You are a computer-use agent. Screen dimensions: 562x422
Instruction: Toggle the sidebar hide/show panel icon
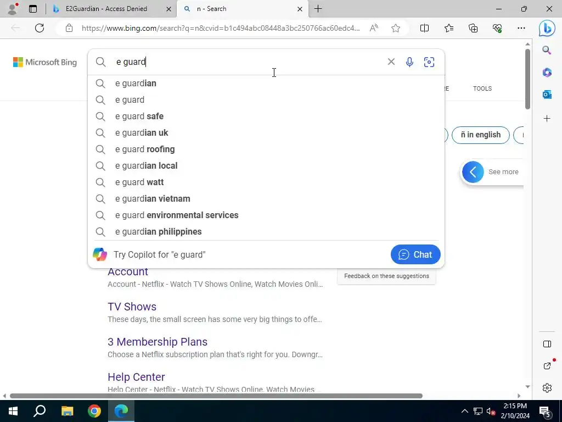(547, 344)
